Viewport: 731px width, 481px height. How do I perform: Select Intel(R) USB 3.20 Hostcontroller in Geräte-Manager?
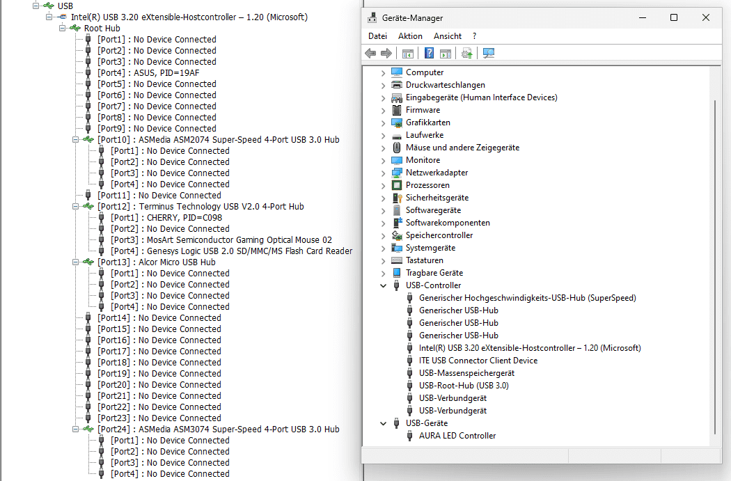tap(530, 348)
